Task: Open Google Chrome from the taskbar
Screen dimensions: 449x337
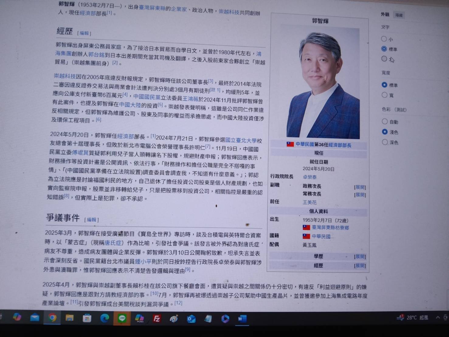Action: click(x=53, y=318)
